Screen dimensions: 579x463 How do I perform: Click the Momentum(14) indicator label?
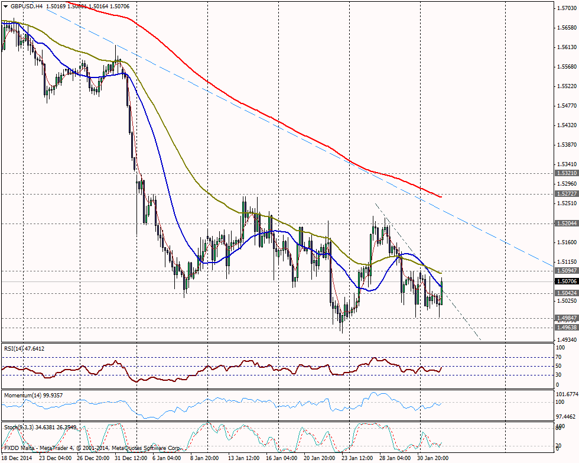point(32,394)
